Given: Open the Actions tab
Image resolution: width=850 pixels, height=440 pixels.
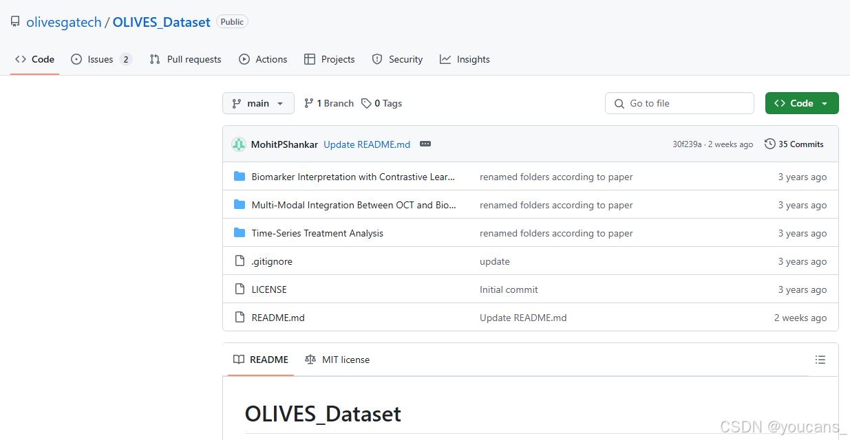Looking at the screenshot, I should coord(263,59).
